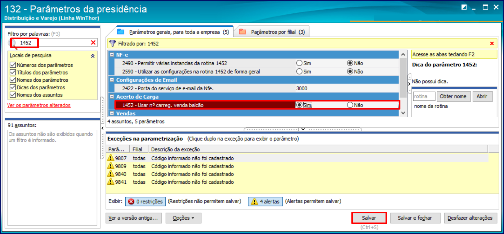Toggle 'Títulos dos parâmetros' checkbox

tap(13, 72)
